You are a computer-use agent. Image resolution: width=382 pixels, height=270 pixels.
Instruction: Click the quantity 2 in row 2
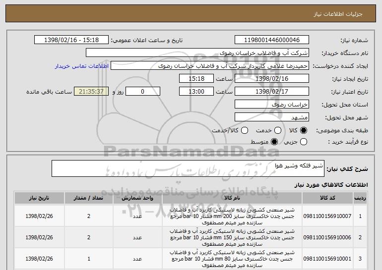point(89,237)
